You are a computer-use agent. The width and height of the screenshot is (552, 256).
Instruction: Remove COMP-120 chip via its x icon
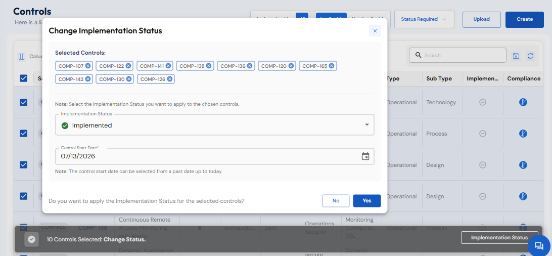[x=291, y=66]
